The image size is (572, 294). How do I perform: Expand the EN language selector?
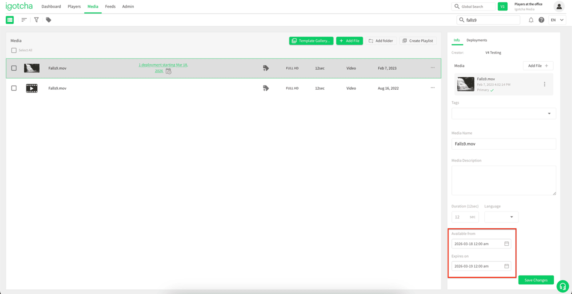coord(557,20)
